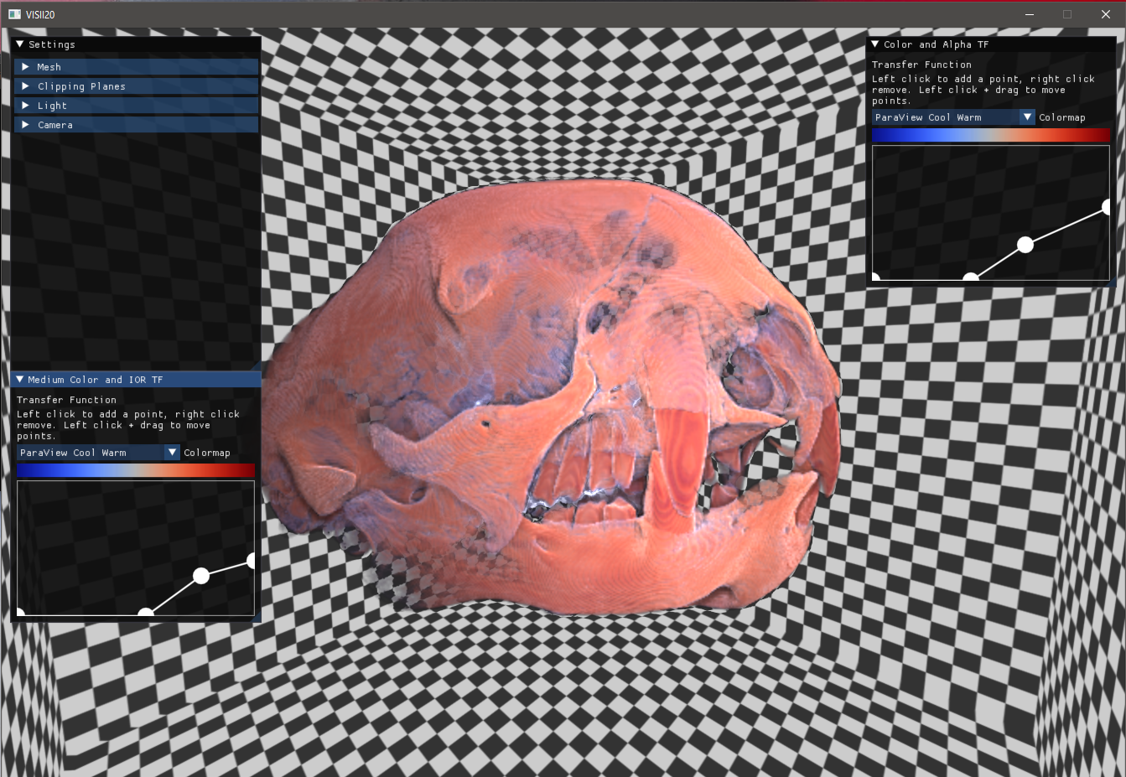
Task: Select second control point in Color and Alpha graph
Action: pos(970,277)
